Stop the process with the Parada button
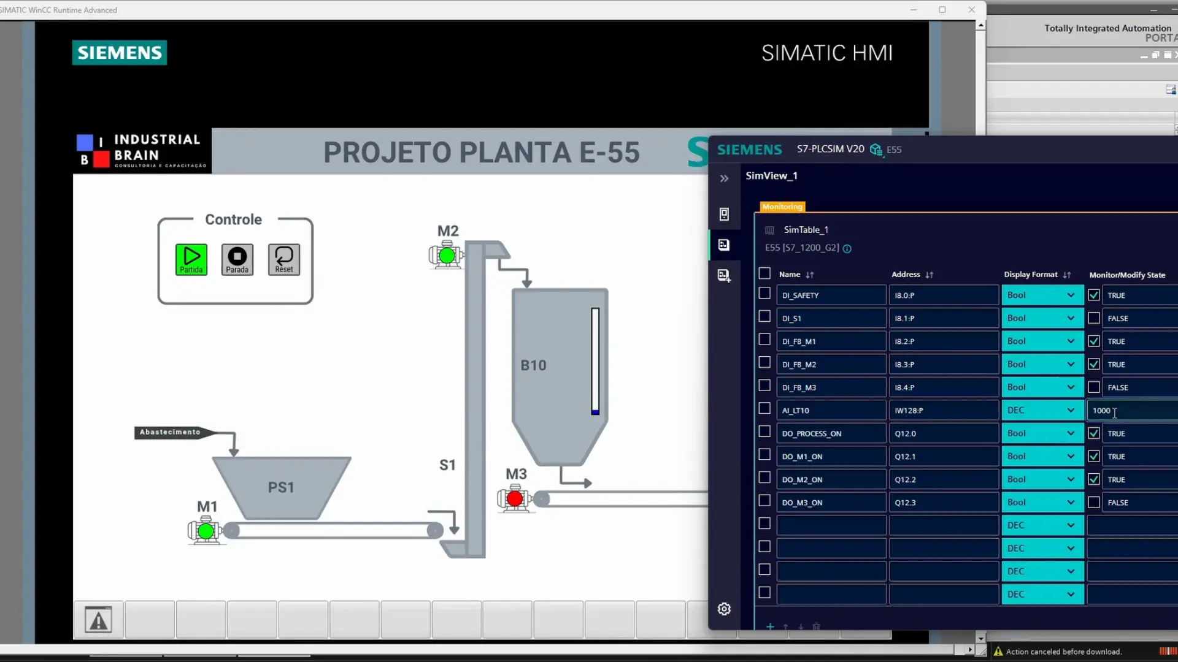Screen dimensions: 1178x662 [237, 259]
